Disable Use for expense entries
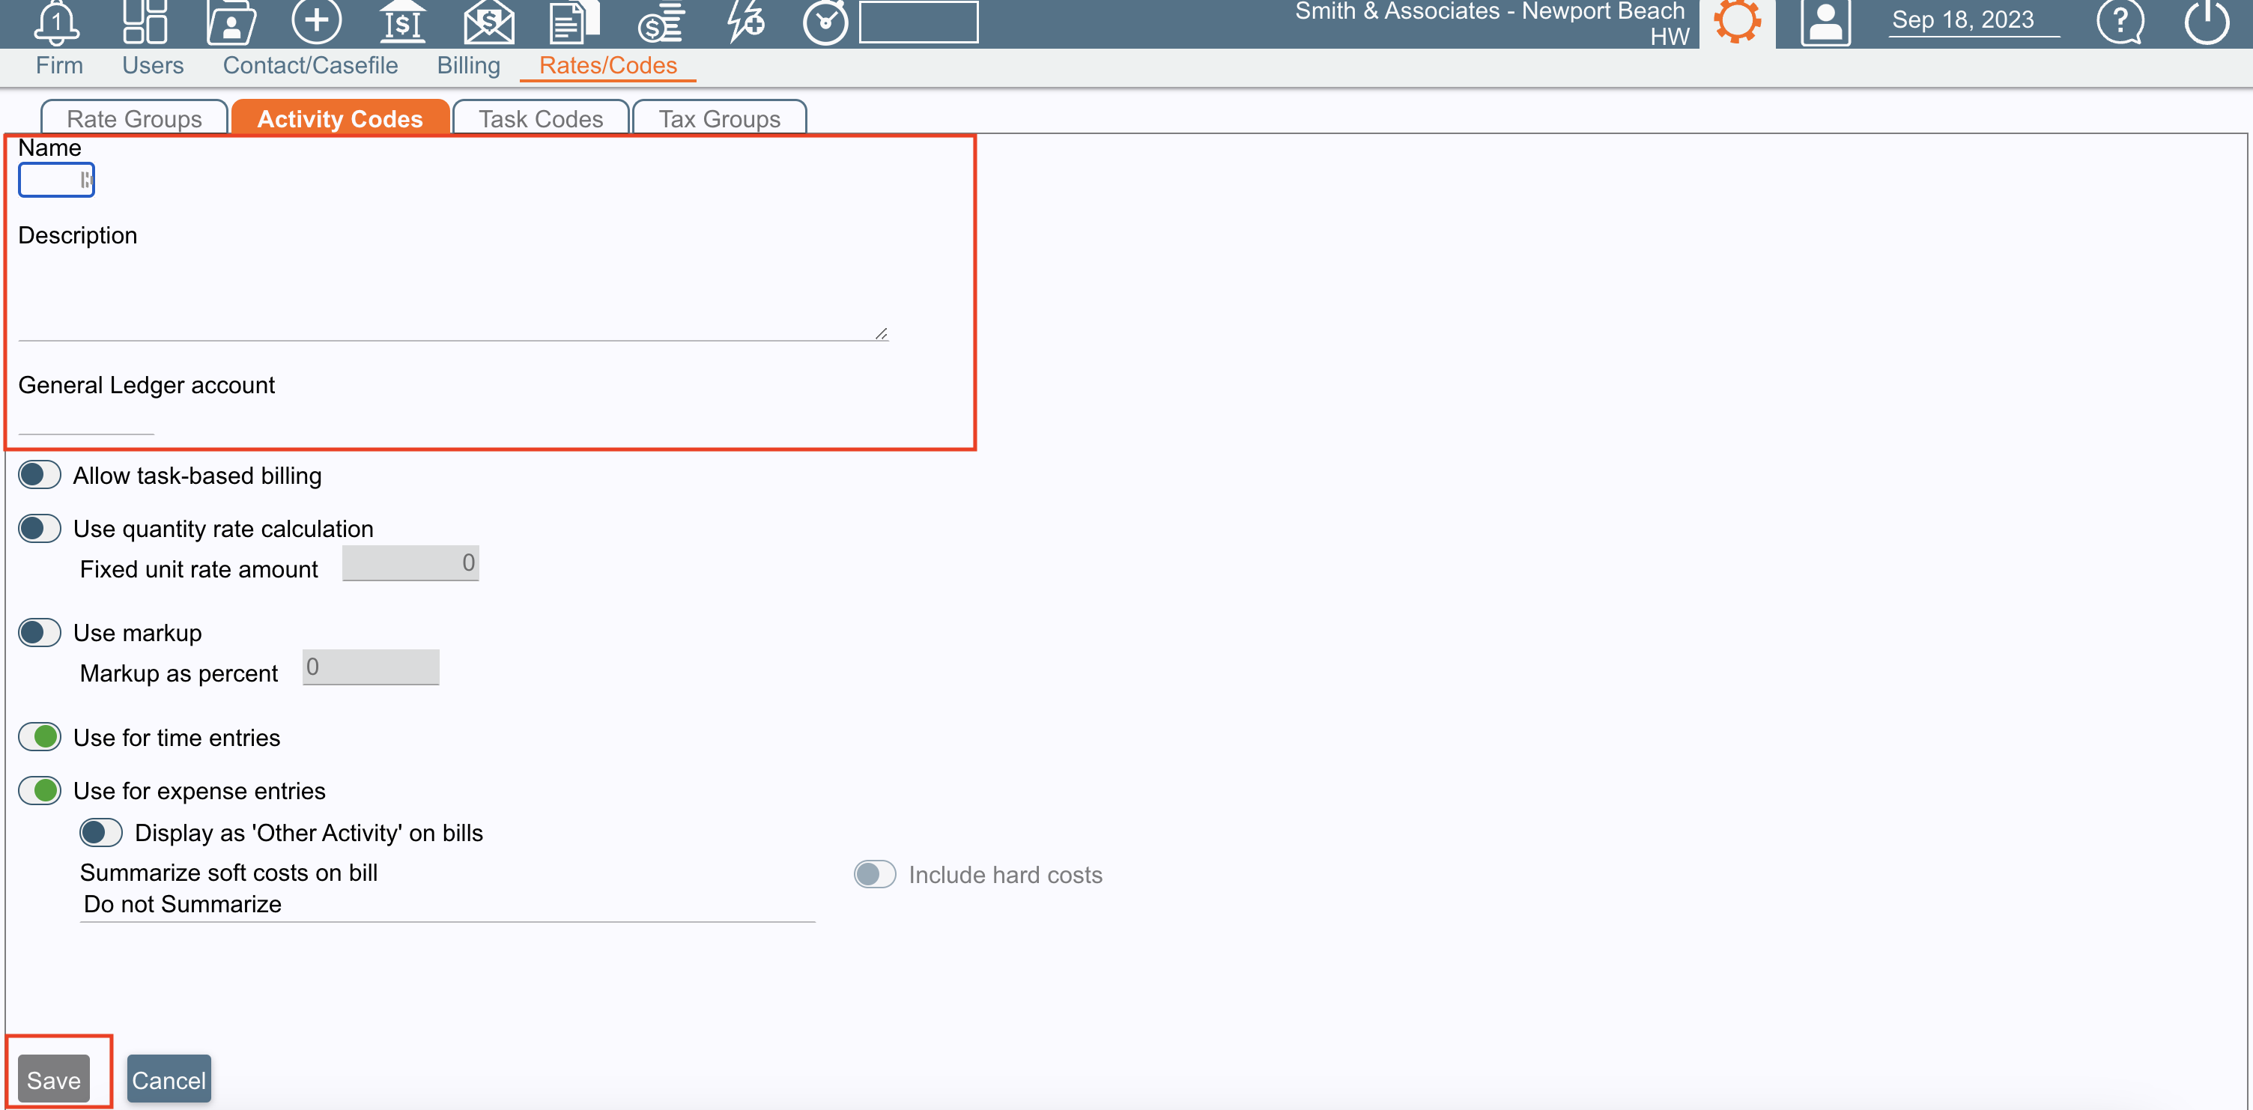This screenshot has height=1110, width=2253. tap(40, 791)
